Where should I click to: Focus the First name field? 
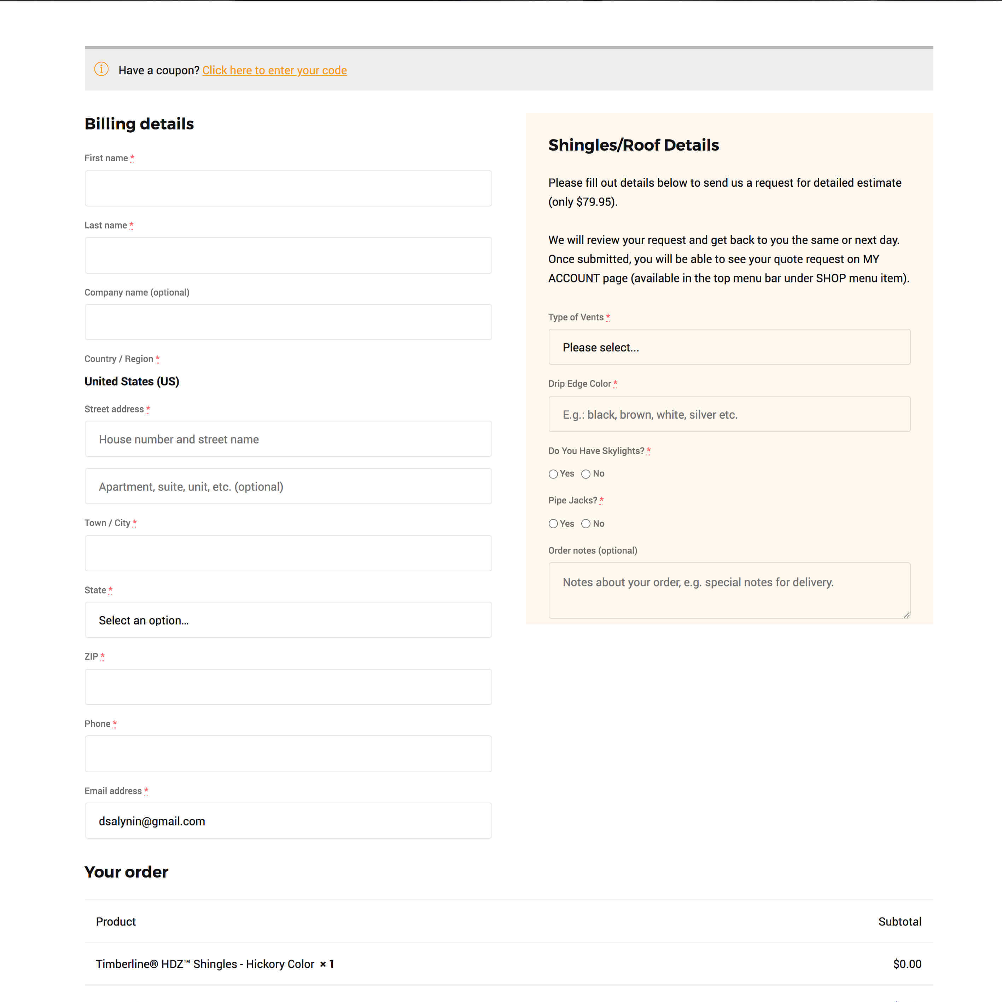(x=288, y=188)
